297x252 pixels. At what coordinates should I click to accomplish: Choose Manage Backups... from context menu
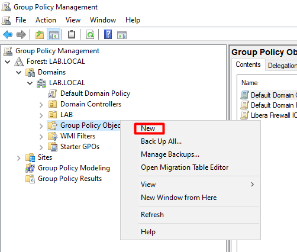click(x=191, y=154)
